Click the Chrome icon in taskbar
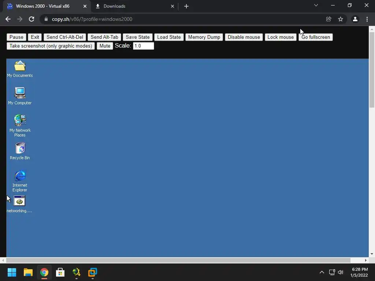Viewport: 375px width, 281px height. (44, 272)
